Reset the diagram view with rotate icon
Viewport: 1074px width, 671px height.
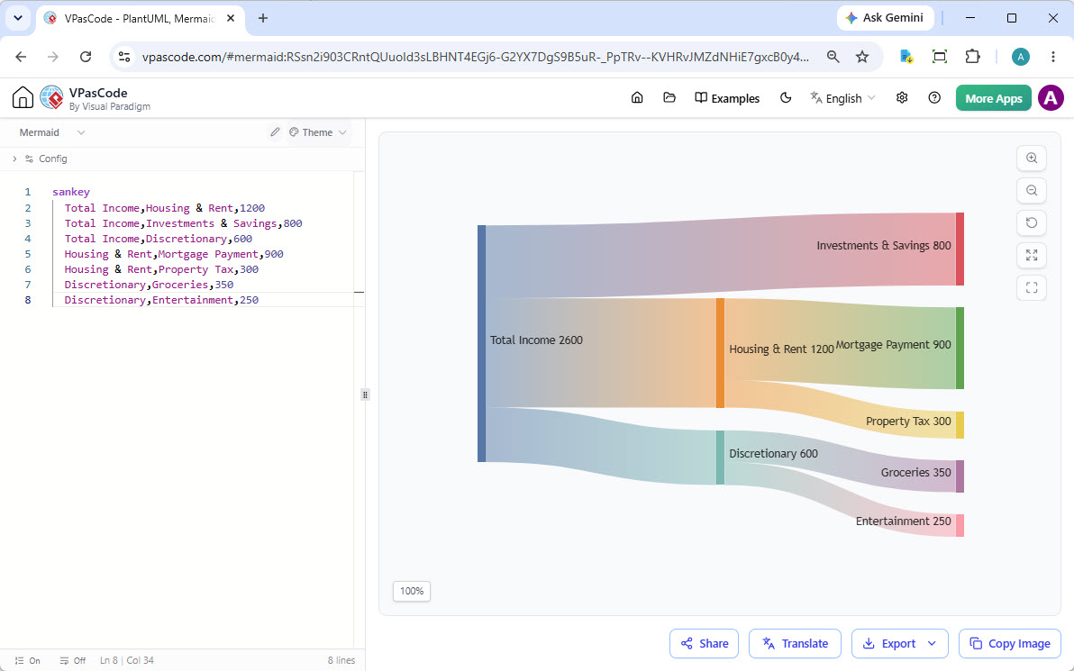[x=1032, y=222]
